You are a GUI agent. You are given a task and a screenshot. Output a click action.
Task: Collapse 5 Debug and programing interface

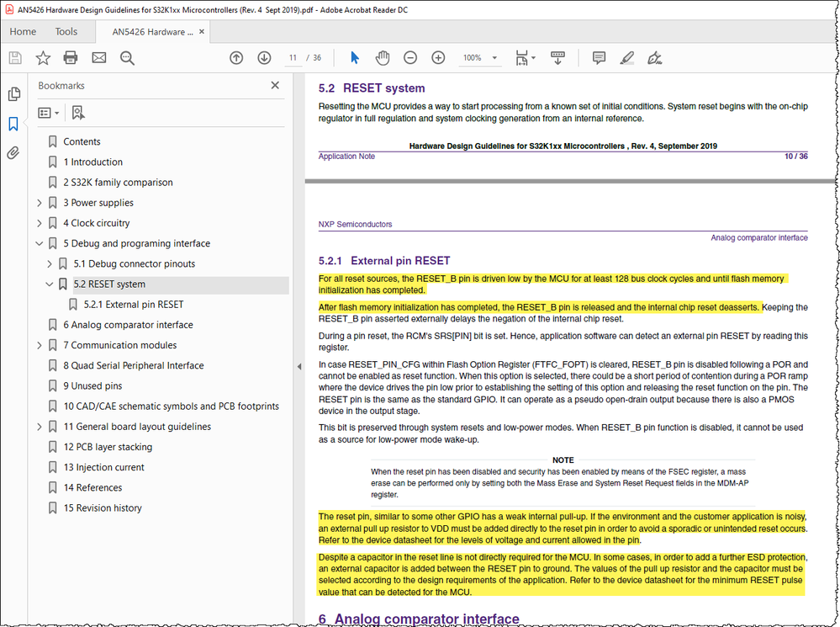pos(40,243)
